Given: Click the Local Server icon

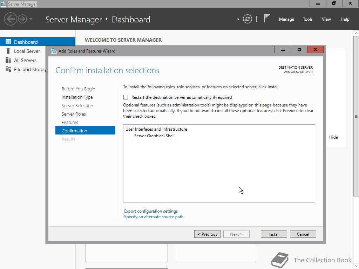Looking at the screenshot, I should click(8, 51).
